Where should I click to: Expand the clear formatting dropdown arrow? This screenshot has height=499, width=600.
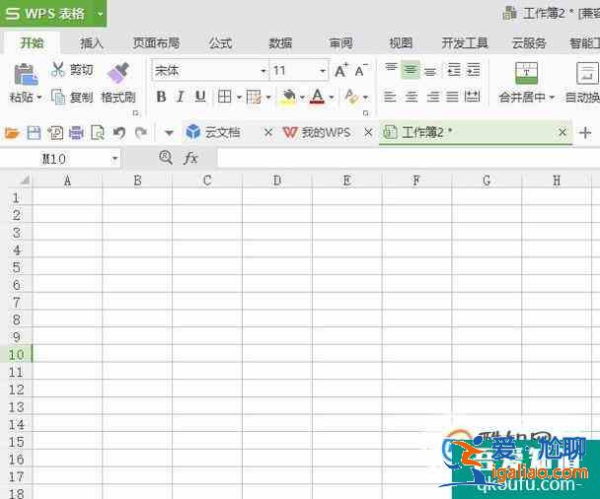tap(365, 97)
